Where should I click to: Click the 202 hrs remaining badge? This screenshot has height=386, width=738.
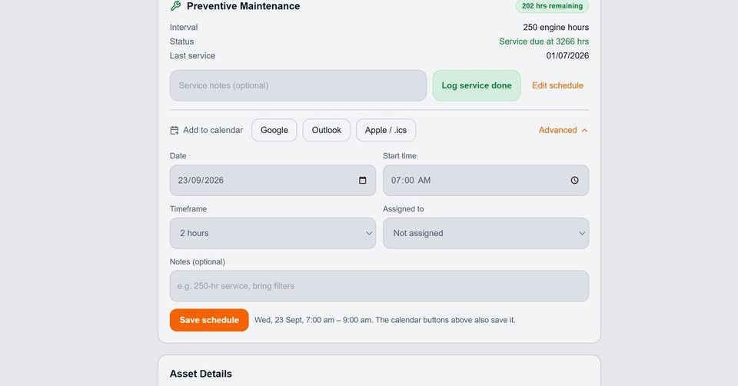pyautogui.click(x=552, y=6)
